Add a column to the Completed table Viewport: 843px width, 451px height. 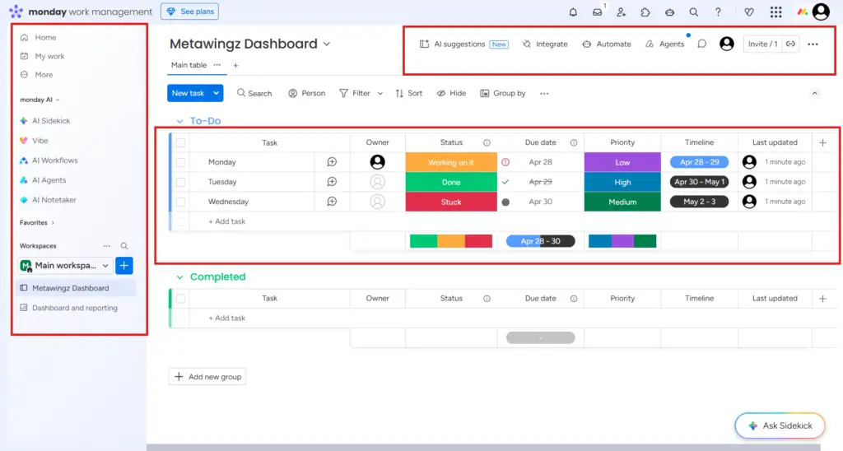click(822, 299)
